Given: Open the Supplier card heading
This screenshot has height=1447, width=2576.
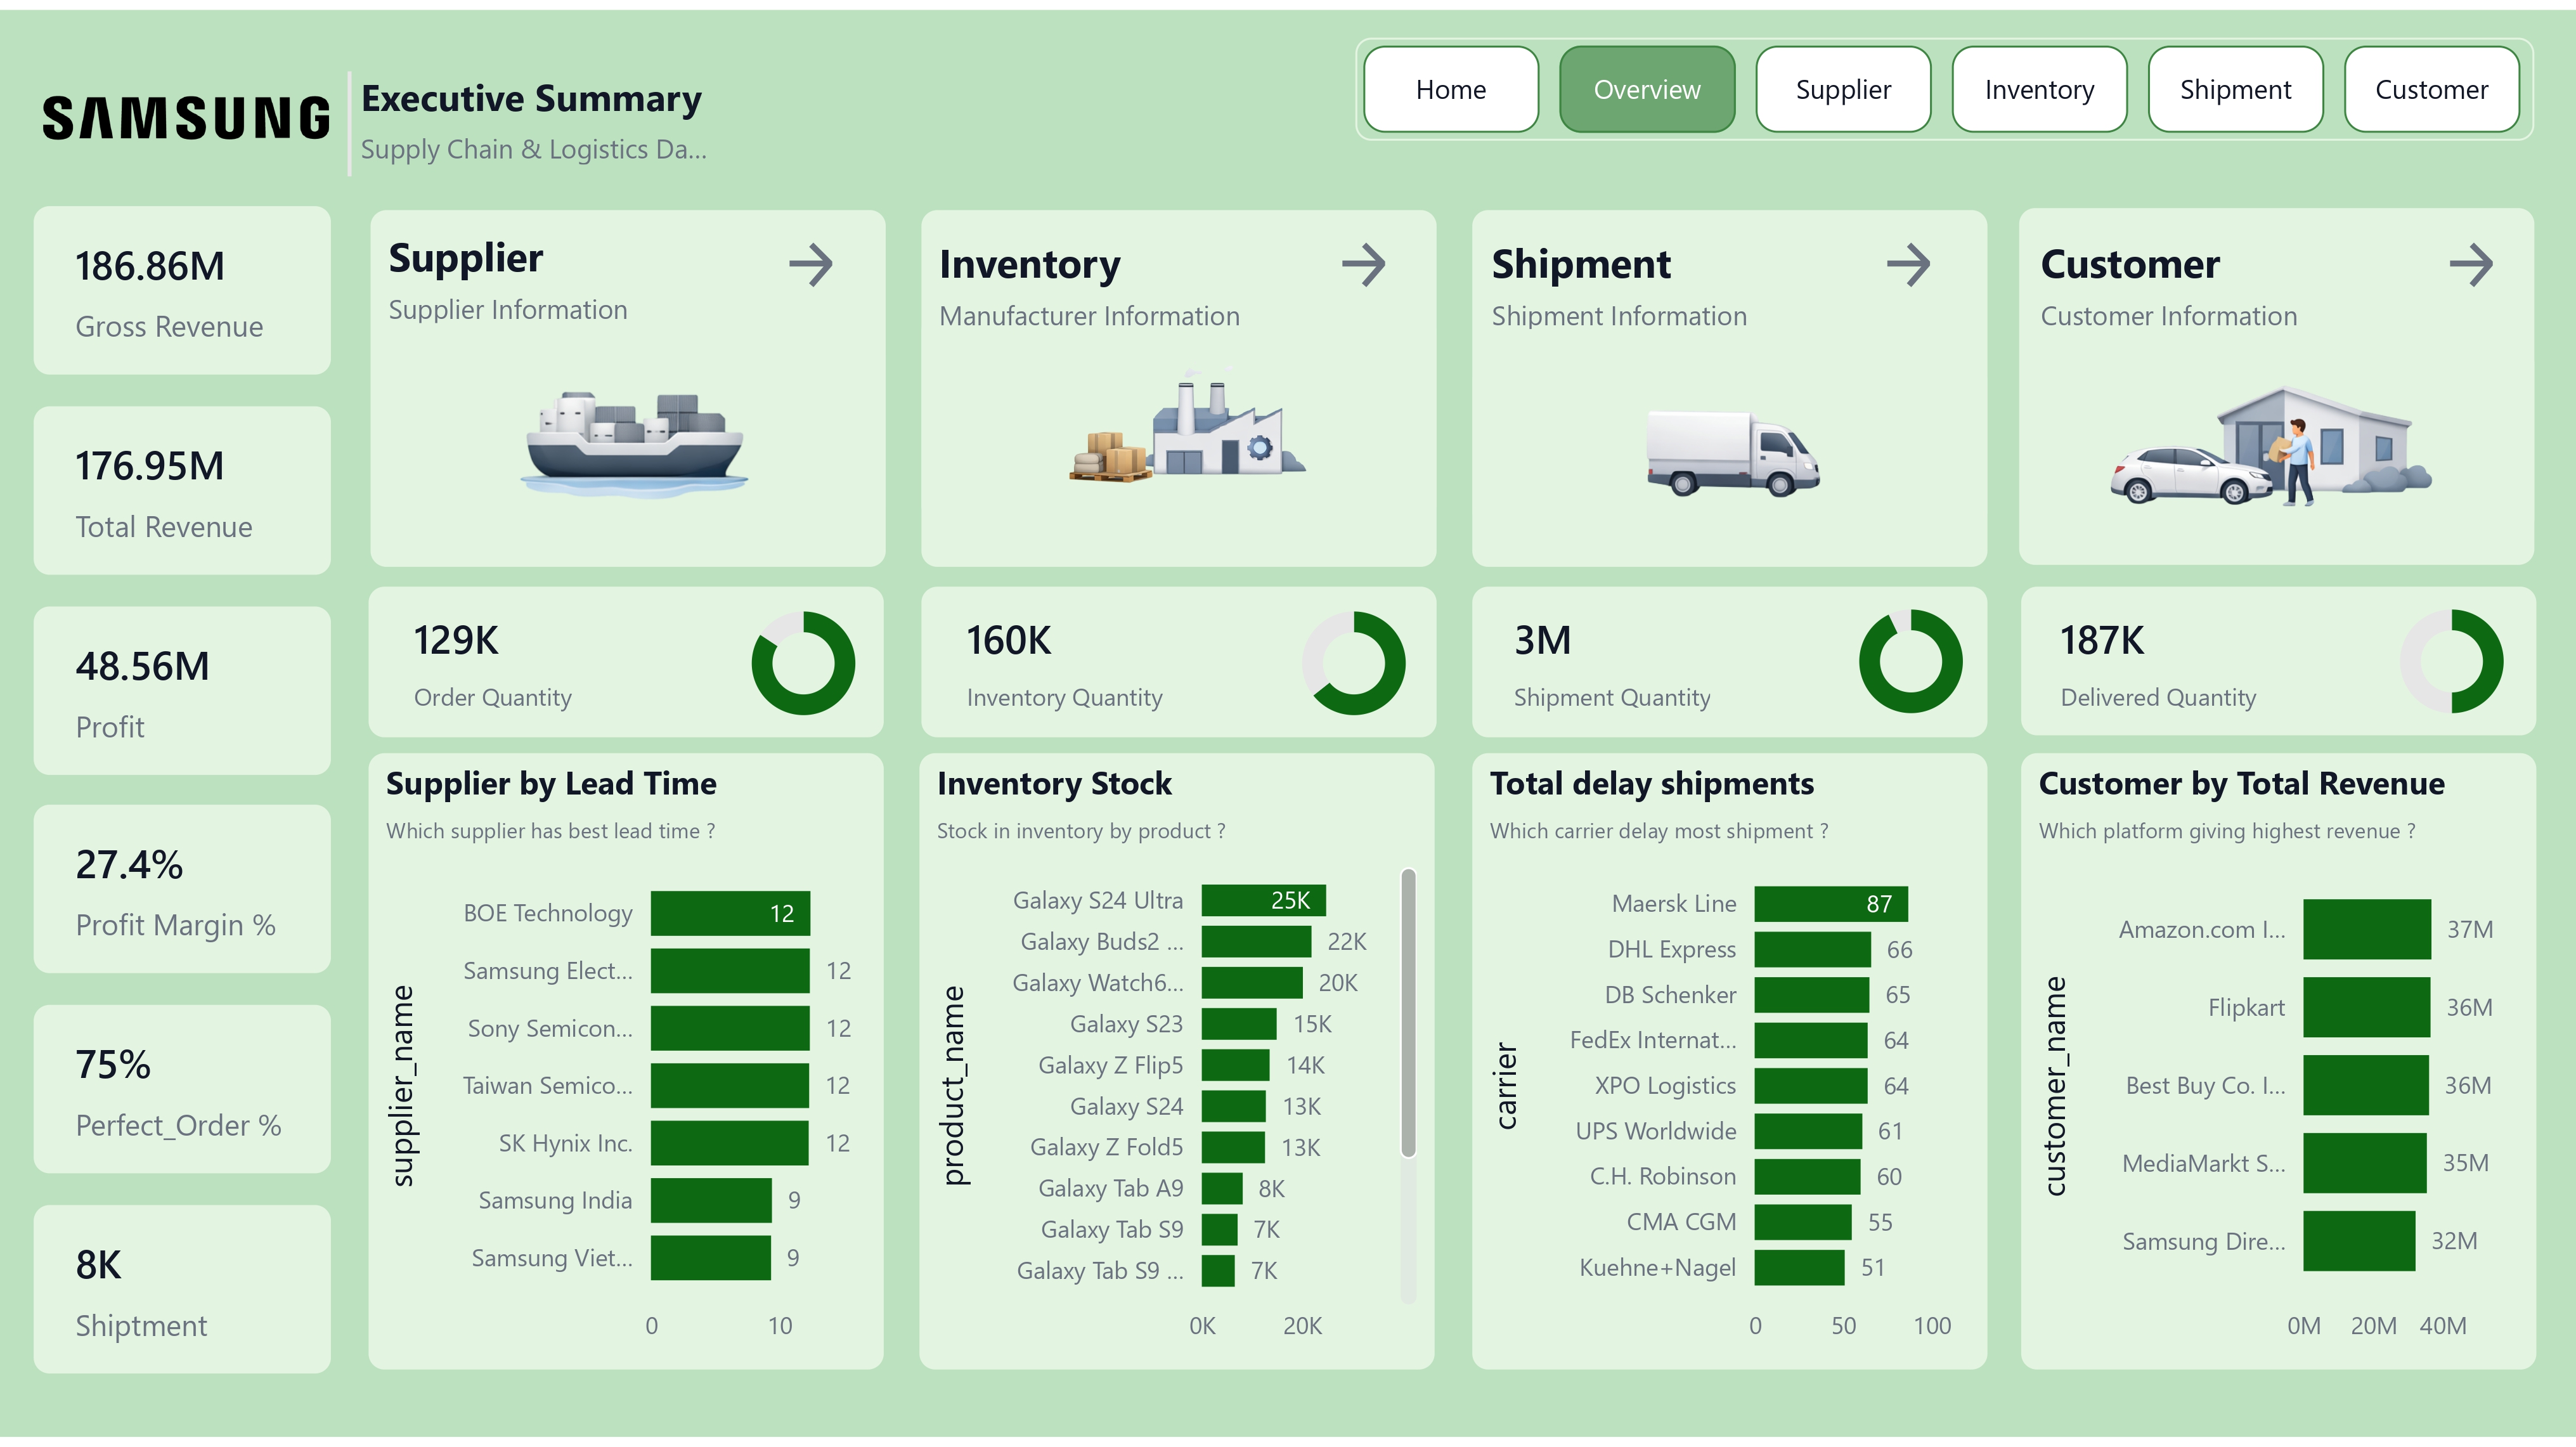Looking at the screenshot, I should tap(466, 258).
